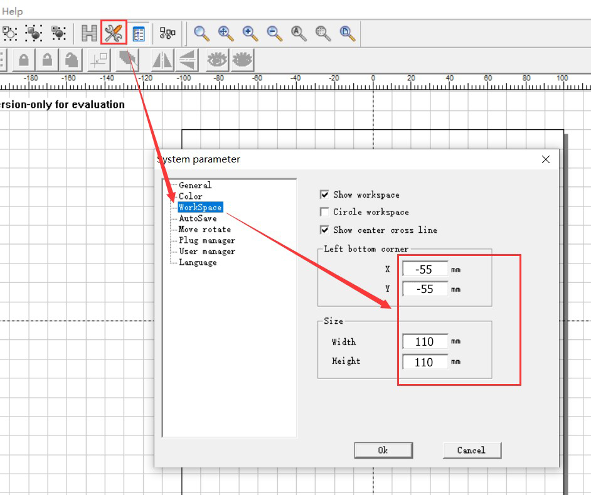This screenshot has width=591, height=495.
Task: Select AutoSave in the parameter tree
Action: 198,218
